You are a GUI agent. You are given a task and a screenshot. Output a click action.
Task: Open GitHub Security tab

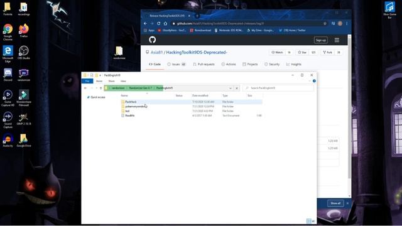click(x=272, y=64)
